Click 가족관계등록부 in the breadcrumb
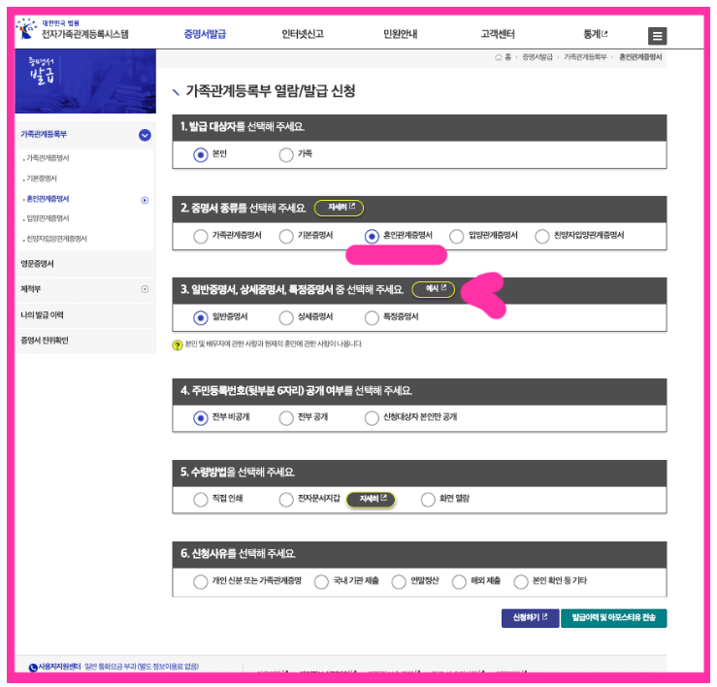This screenshot has width=717, height=687. click(585, 57)
